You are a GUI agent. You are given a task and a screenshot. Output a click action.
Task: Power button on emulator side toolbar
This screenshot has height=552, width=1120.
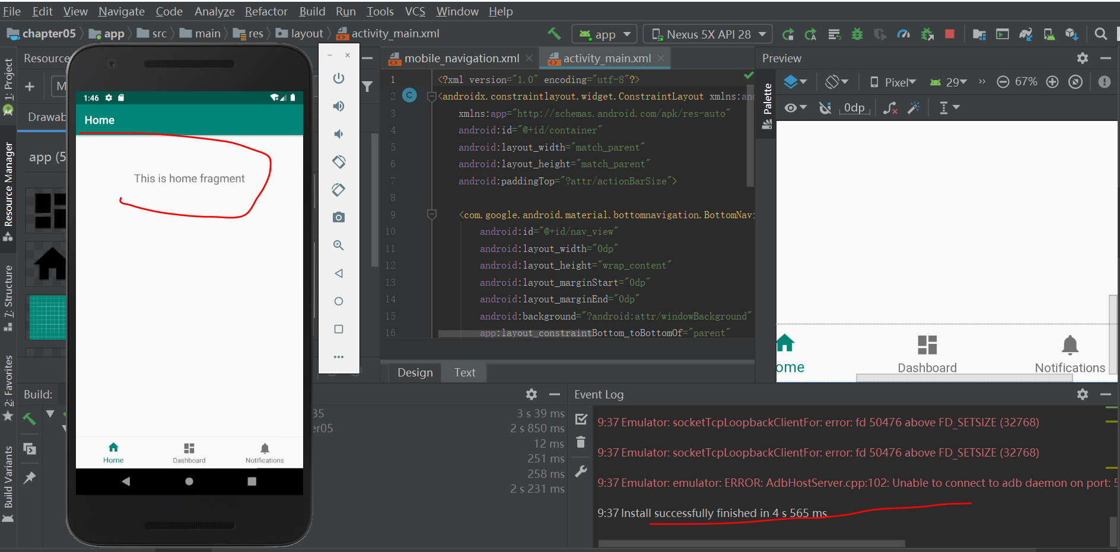click(339, 78)
